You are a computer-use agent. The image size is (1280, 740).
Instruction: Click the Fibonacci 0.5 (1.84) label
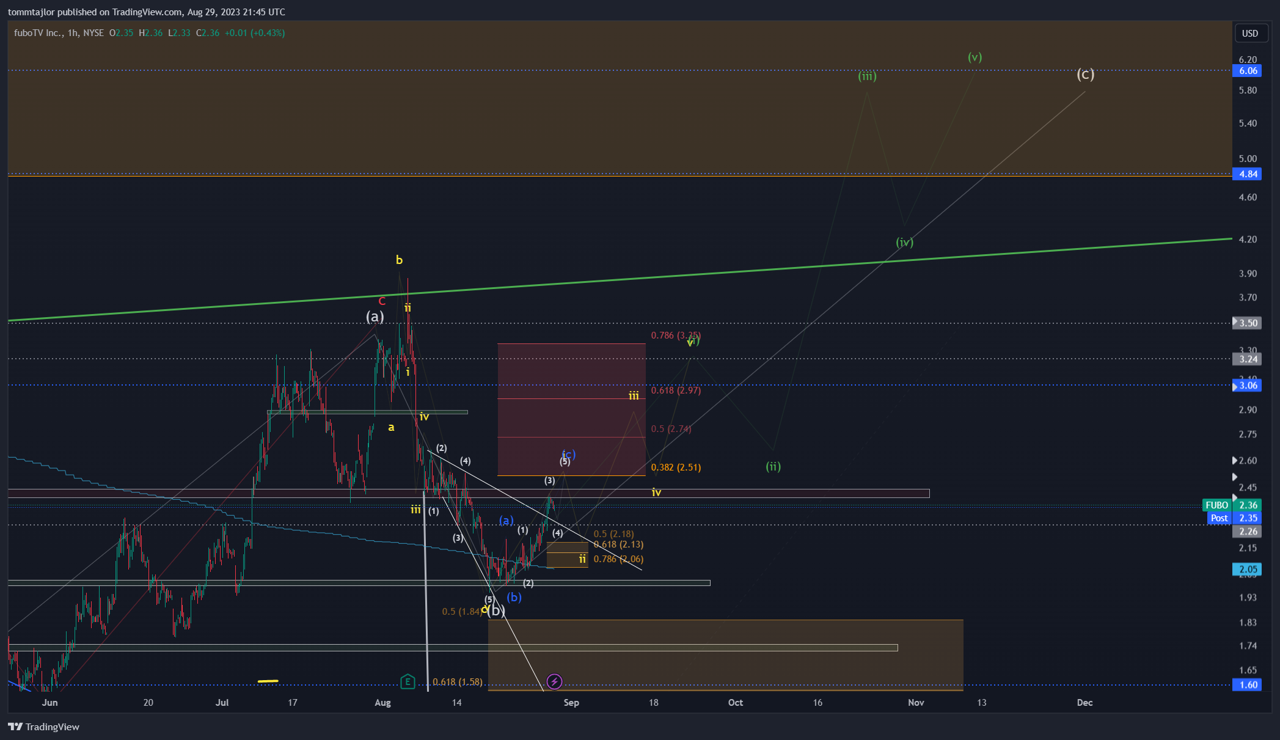[x=462, y=612]
